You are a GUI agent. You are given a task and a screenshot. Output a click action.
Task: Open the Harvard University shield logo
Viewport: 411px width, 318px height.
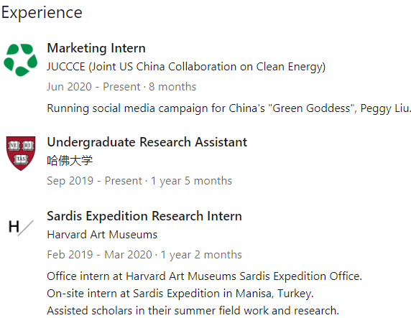click(21, 153)
